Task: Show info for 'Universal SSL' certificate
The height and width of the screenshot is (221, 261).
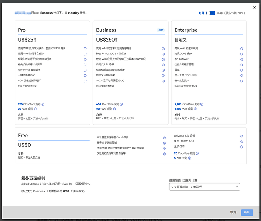Action: coord(242,136)
